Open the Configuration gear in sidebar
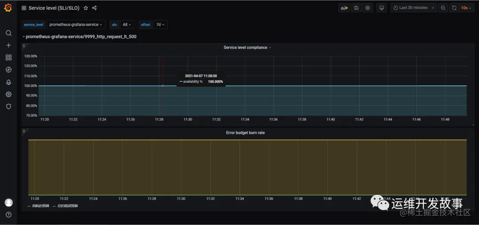This screenshot has width=479, height=225. pyautogui.click(x=8, y=94)
